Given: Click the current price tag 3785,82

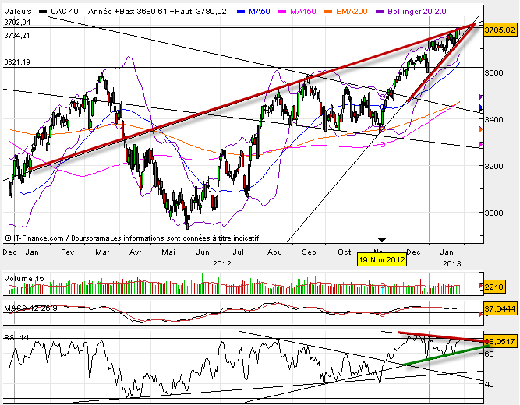Looking at the screenshot, I should [499, 30].
